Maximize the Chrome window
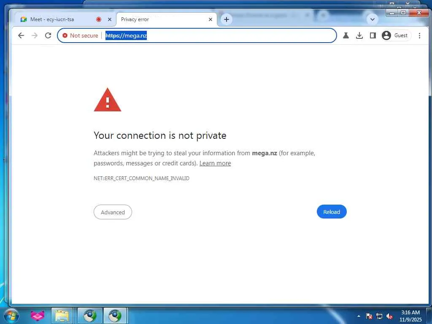Image resolution: width=432 pixels, height=324 pixels. (x=403, y=13)
